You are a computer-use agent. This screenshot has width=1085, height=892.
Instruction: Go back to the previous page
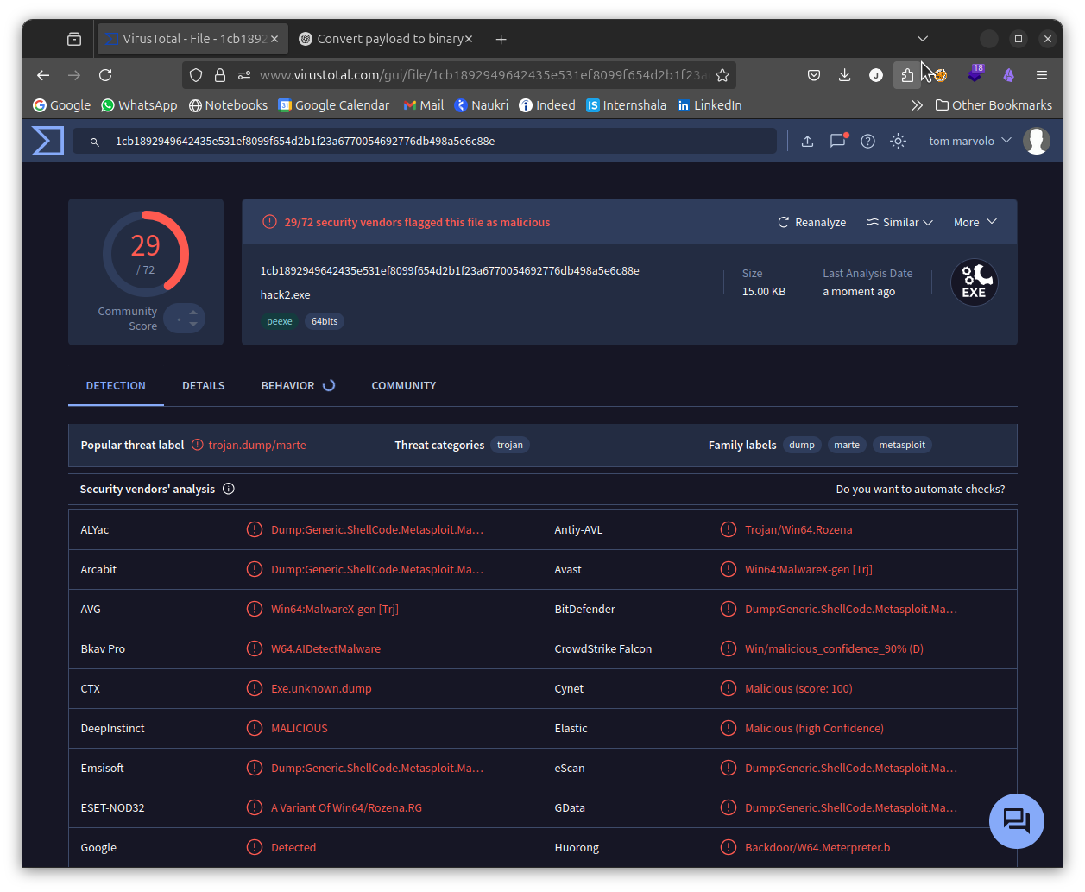(x=43, y=75)
